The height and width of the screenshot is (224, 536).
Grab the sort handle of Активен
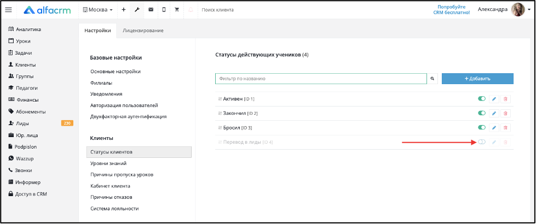click(220, 99)
